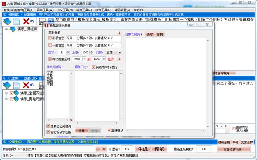Click new template page icon in template toolbar
The height and width of the screenshot is (160, 257).
tap(17, 21)
